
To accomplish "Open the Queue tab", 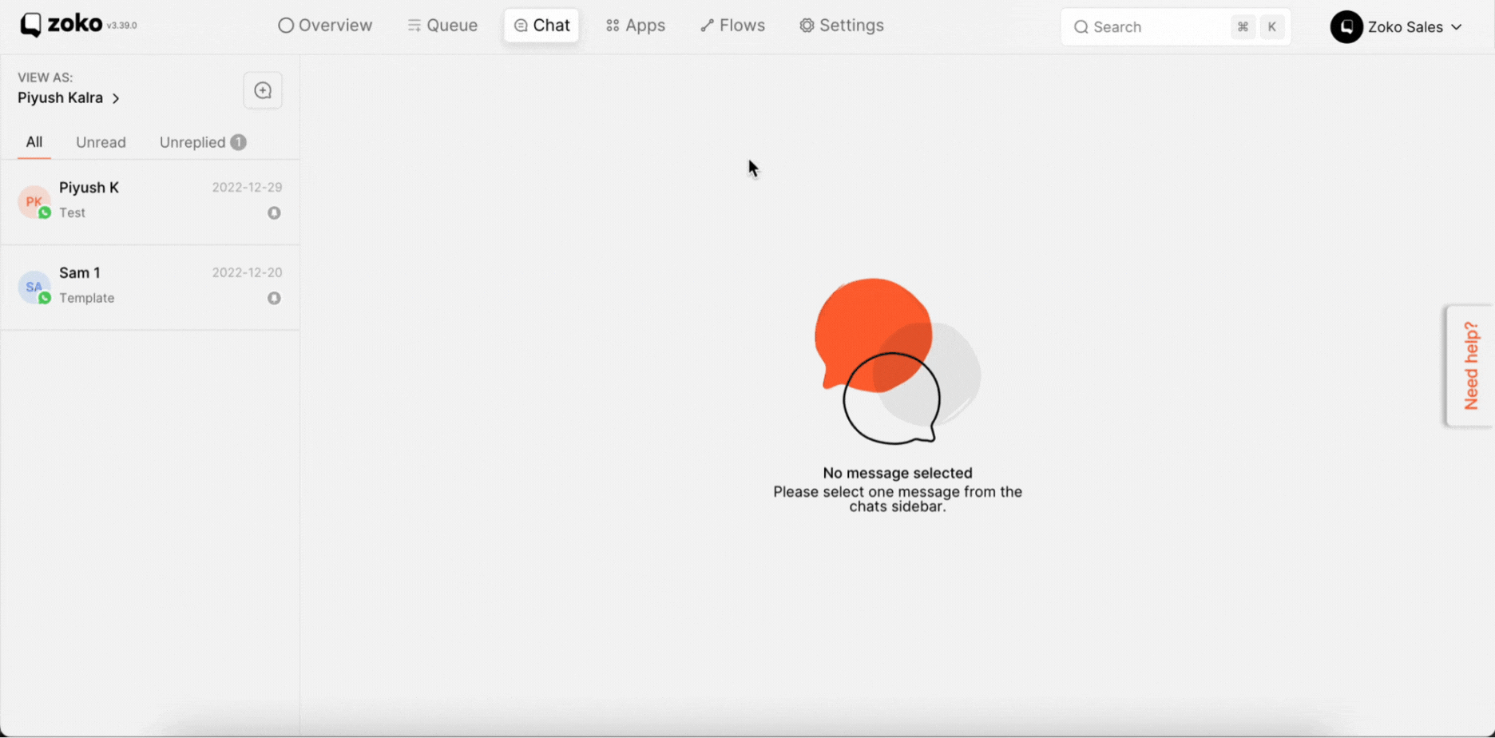I will click(x=442, y=26).
